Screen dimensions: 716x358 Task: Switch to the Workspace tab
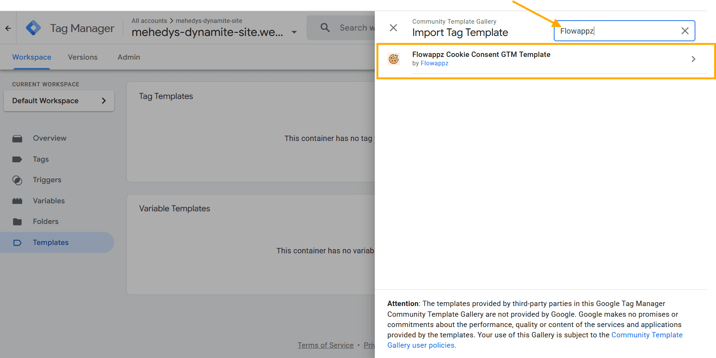pos(32,57)
